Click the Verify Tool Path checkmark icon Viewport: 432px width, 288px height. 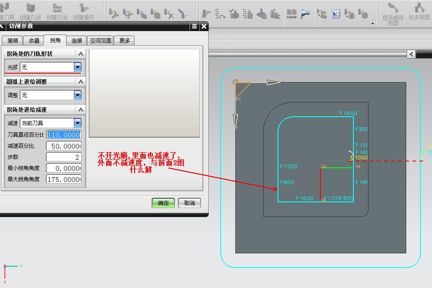pos(234,13)
